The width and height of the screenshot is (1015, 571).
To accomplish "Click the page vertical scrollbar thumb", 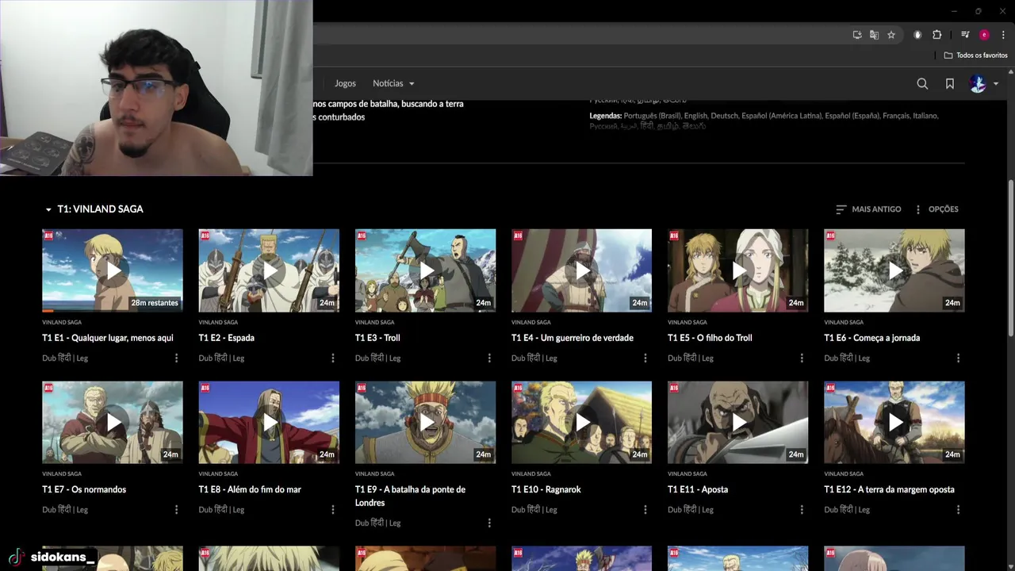I will (x=1011, y=258).
